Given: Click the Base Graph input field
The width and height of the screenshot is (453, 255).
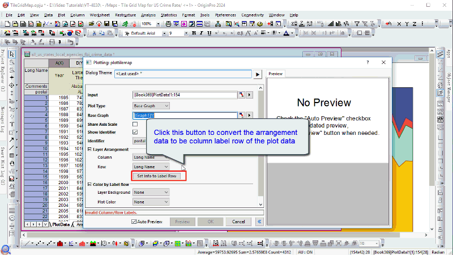Looking at the screenshot, I should [x=184, y=115].
